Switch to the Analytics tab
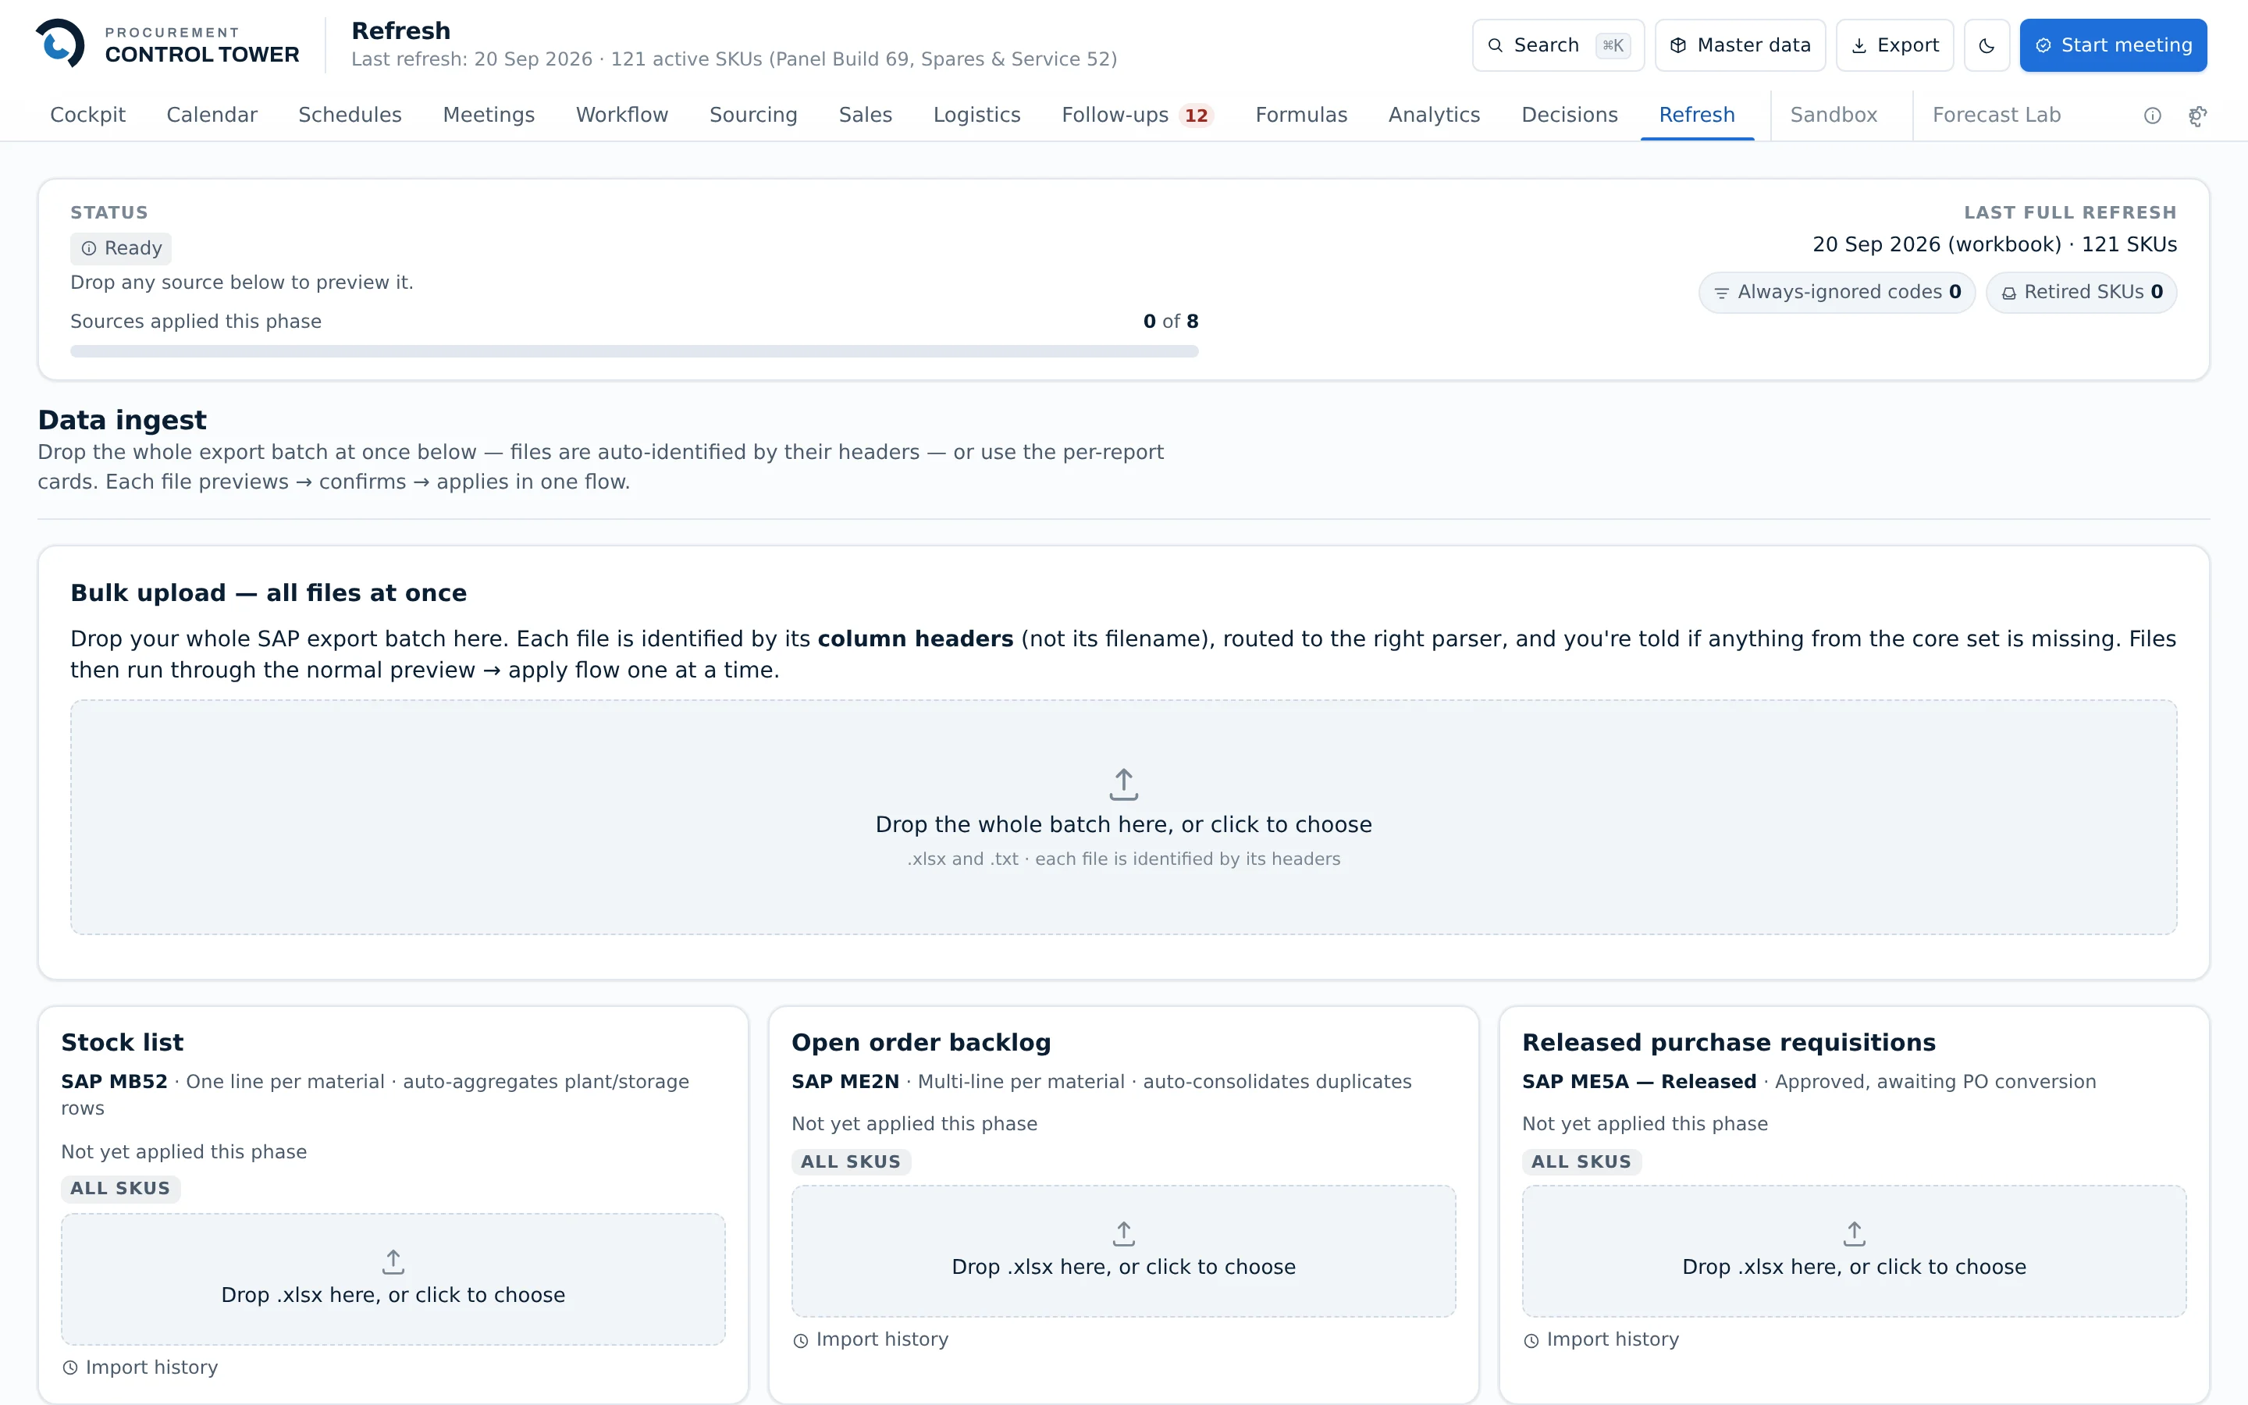This screenshot has width=2248, height=1405. coord(1433,116)
